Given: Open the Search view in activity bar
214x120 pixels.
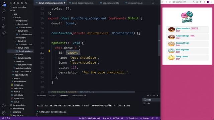Looking at the screenshot, I should click(x=4, y=11).
